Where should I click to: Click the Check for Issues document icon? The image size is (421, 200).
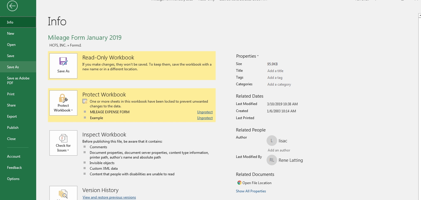pos(63,138)
